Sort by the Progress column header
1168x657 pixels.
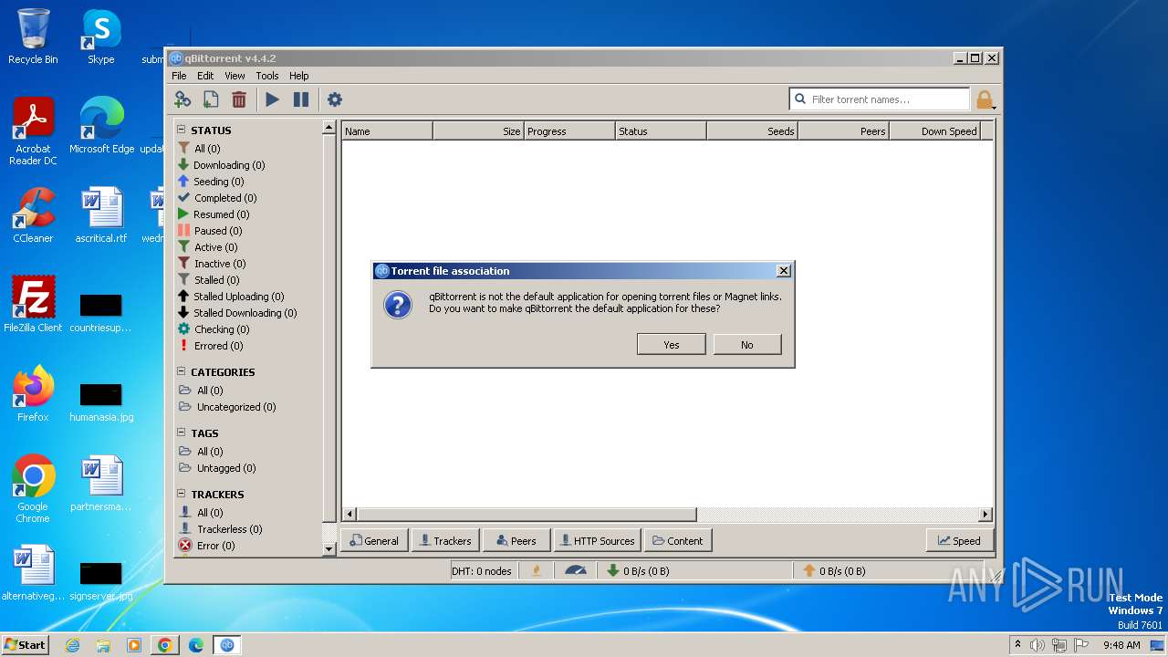click(x=569, y=131)
